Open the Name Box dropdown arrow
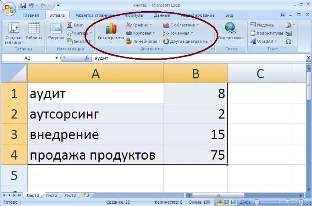Image resolution: width=312 pixels, height=206 pixels. pos(57,58)
